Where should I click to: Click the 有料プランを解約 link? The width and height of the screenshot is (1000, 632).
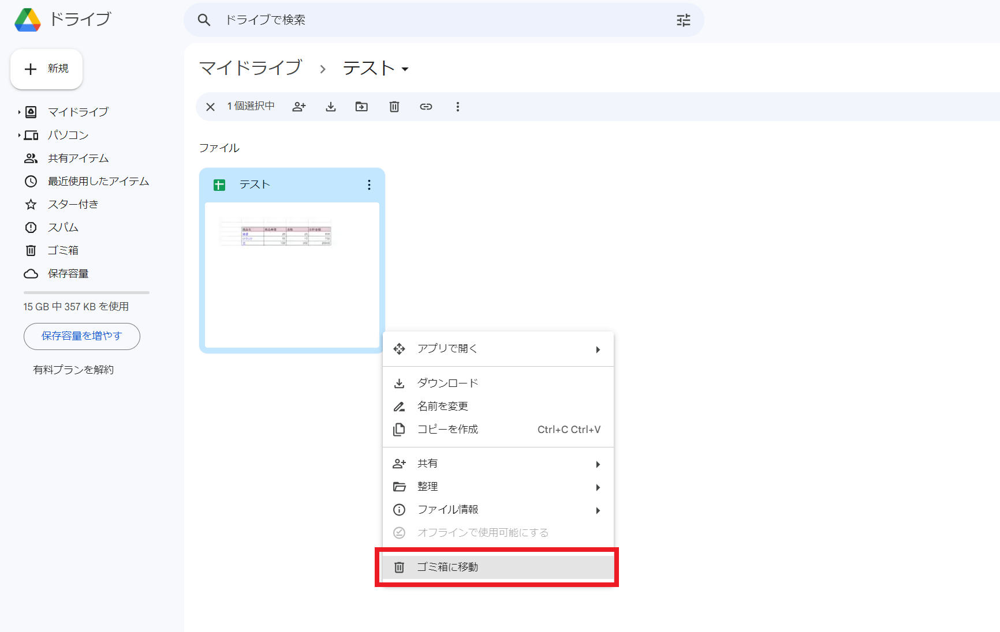73,370
